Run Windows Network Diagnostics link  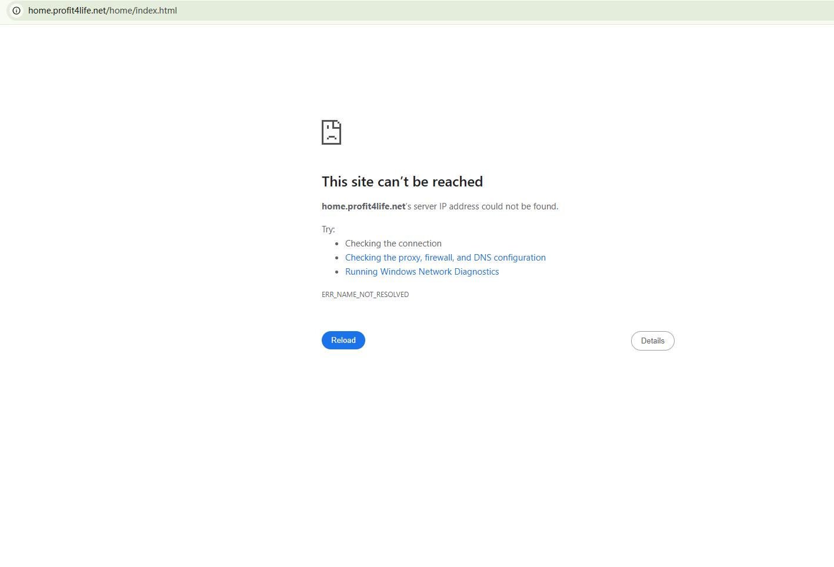coord(422,272)
